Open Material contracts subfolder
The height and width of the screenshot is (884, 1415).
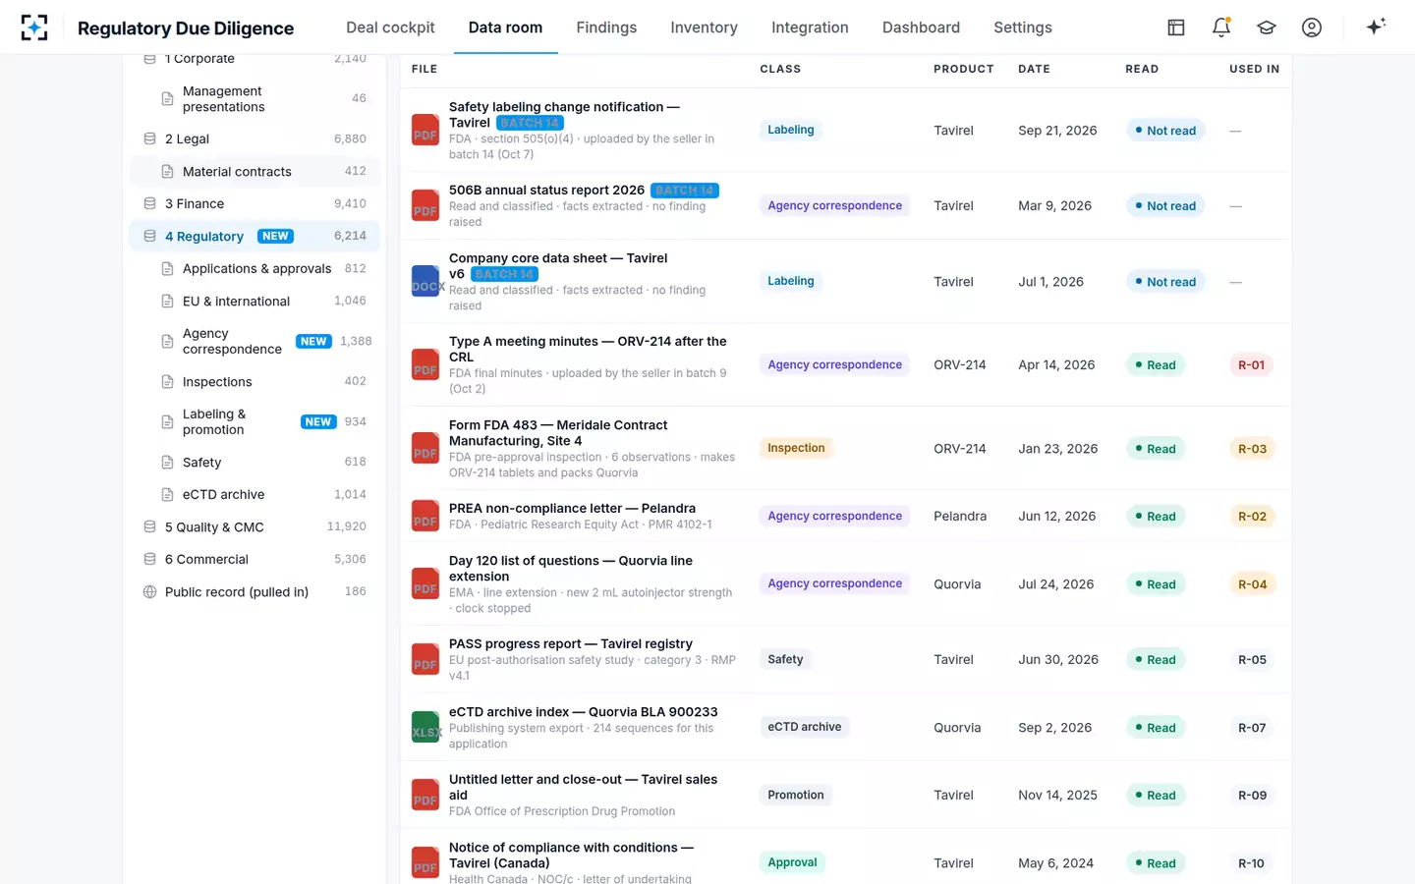click(255, 172)
